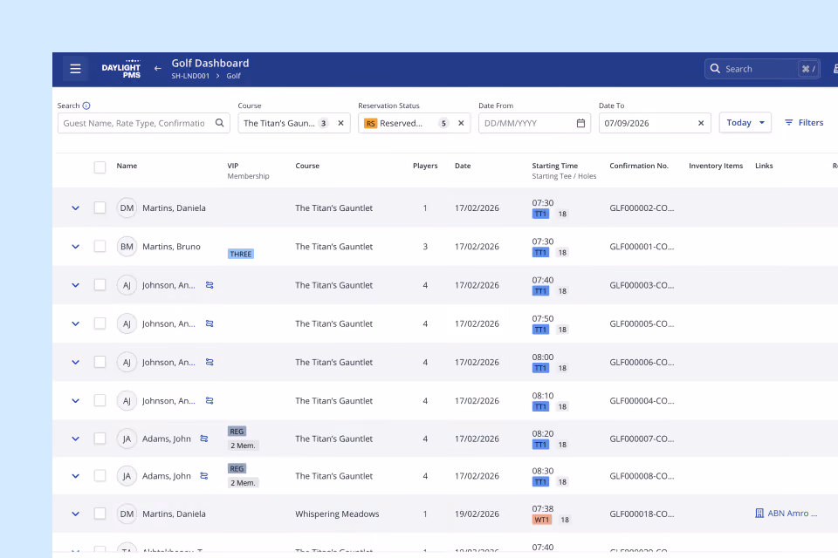Clear the Course filter selection
Screen dimensions: 838x558
click(341, 123)
